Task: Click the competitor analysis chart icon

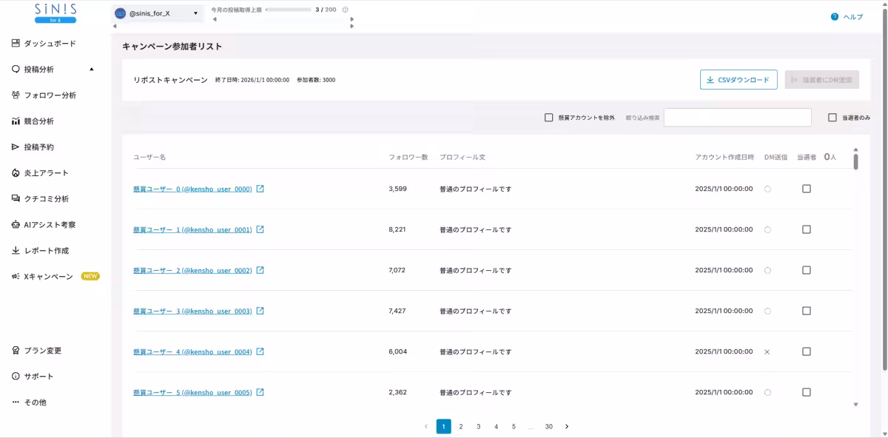Action: [16, 121]
